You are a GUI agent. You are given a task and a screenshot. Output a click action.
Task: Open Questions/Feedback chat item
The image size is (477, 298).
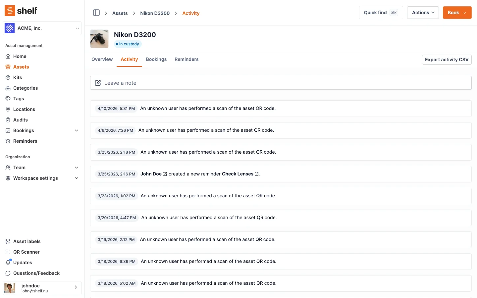pos(36,273)
